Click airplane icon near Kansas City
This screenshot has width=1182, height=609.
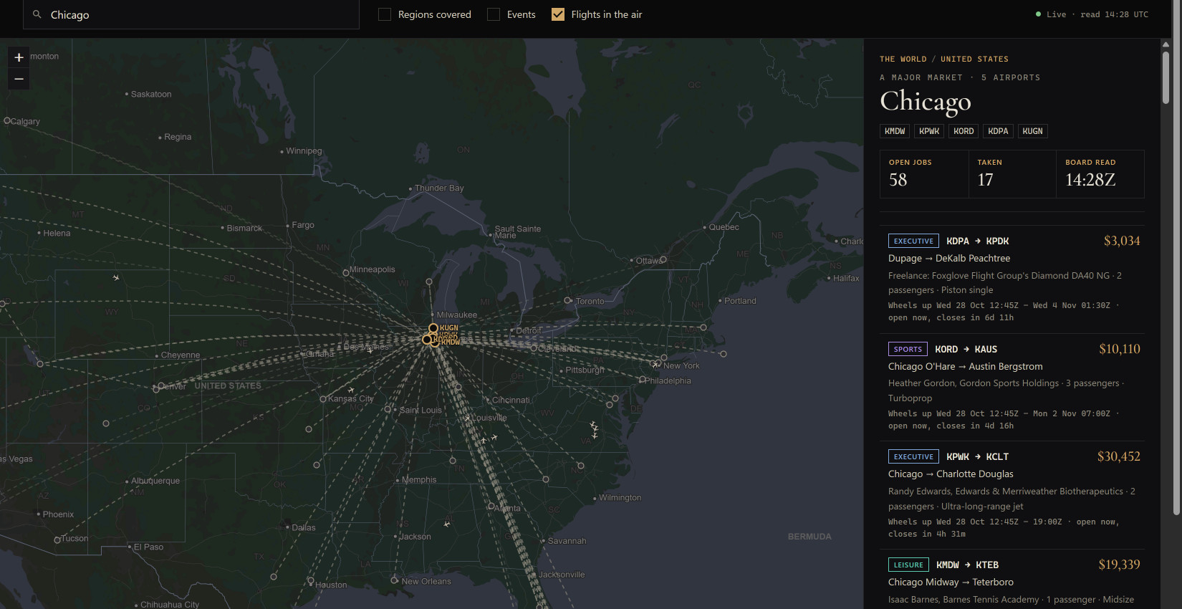pyautogui.click(x=351, y=390)
